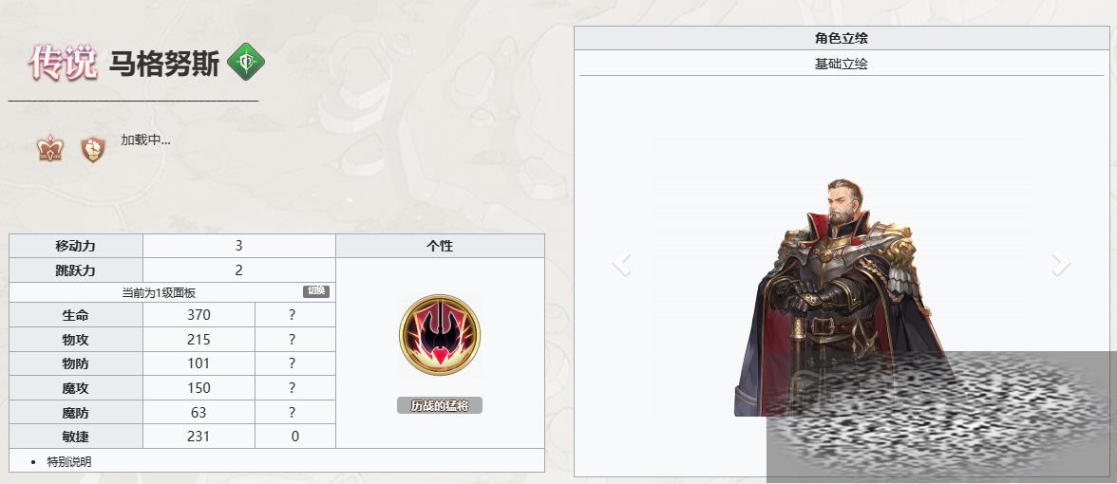Viewport: 1117px width, 484px height.
Task: Select the 生命 value 370 cell
Action: tap(199, 315)
